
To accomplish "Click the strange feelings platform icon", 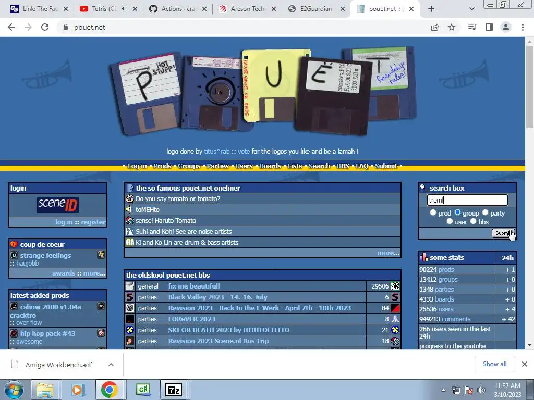I will tap(101, 255).
